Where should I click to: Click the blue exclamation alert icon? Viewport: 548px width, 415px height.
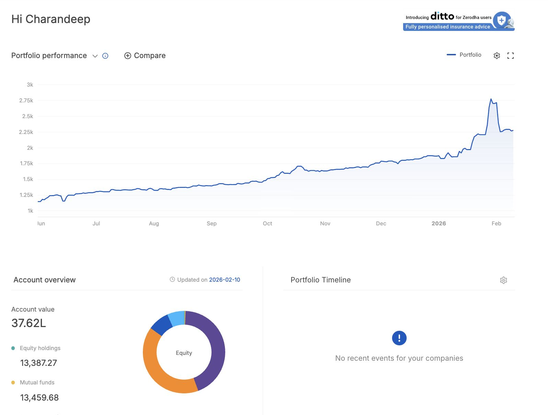point(399,338)
